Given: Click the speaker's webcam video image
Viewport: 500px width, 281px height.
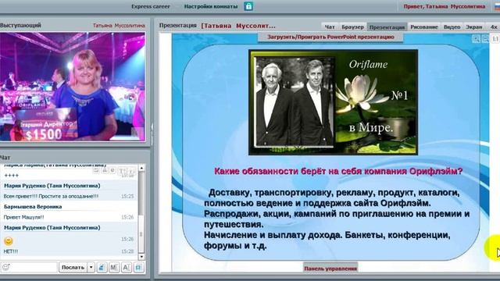Looking at the screenshot, I should (73, 87).
